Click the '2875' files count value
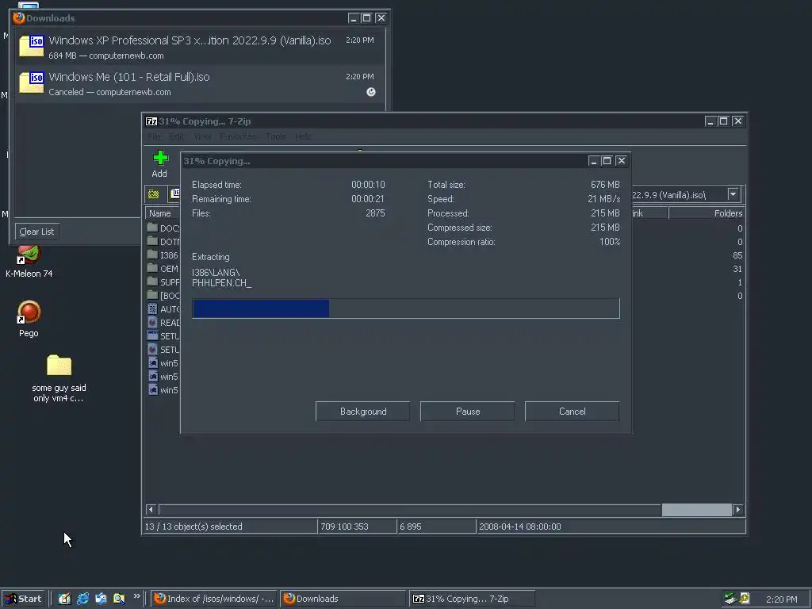 click(x=375, y=213)
